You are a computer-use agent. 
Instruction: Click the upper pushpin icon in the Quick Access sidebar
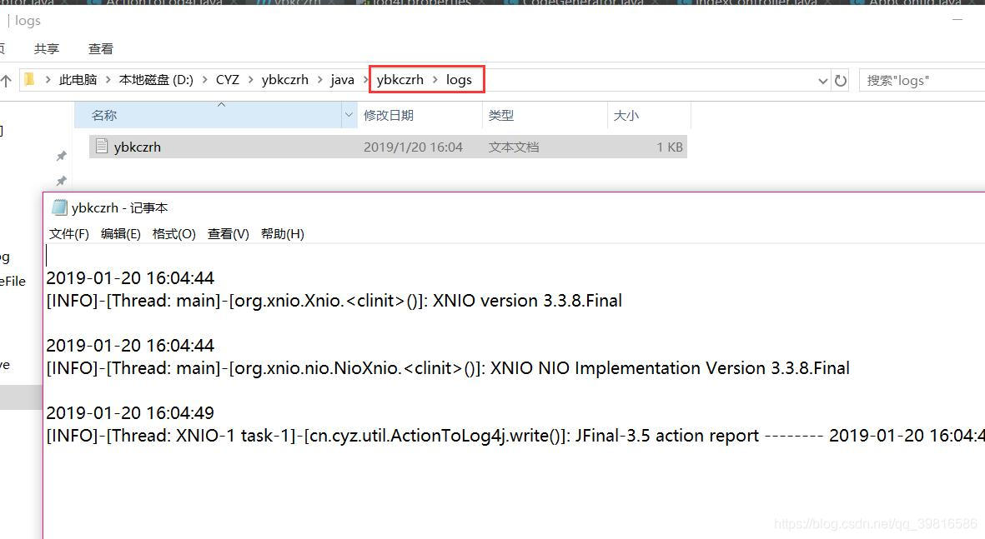(x=59, y=155)
